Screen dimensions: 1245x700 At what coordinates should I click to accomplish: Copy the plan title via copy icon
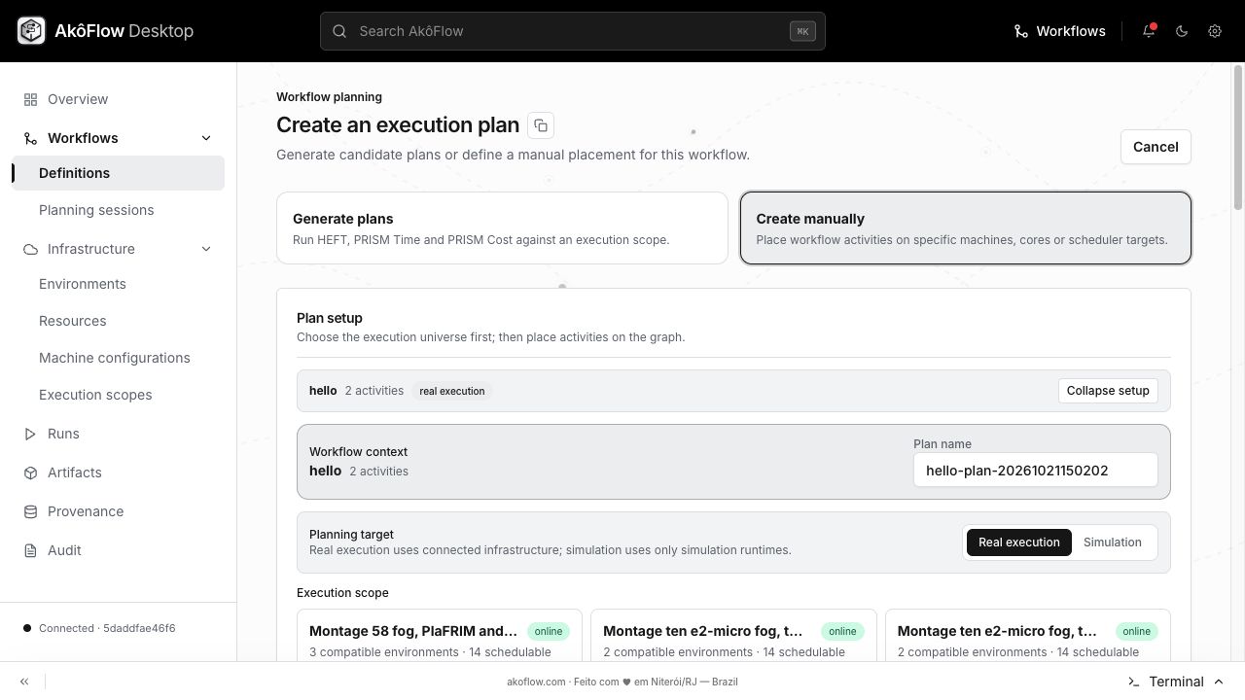click(x=541, y=125)
